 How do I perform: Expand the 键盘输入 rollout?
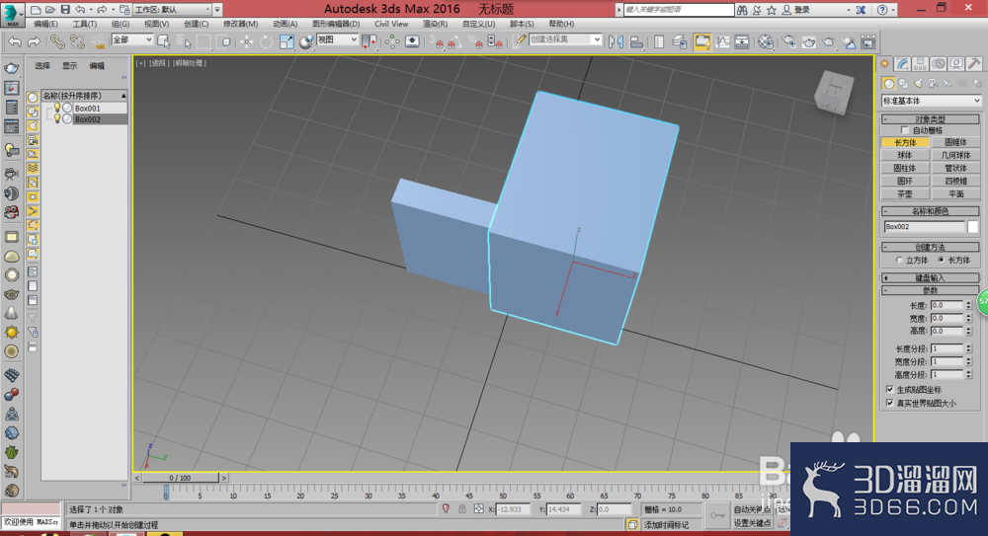[930, 277]
